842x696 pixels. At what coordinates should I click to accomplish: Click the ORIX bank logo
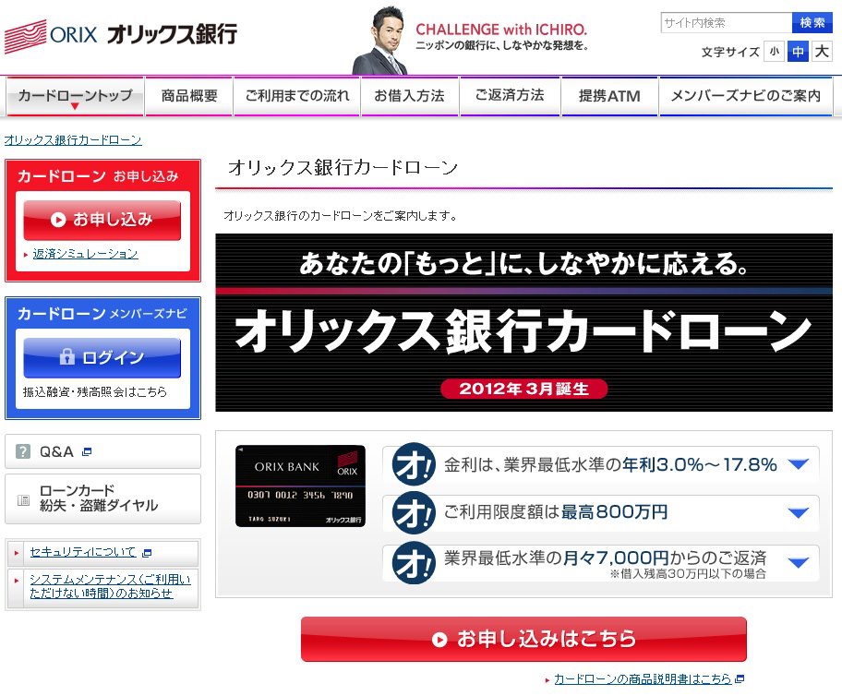click(121, 35)
